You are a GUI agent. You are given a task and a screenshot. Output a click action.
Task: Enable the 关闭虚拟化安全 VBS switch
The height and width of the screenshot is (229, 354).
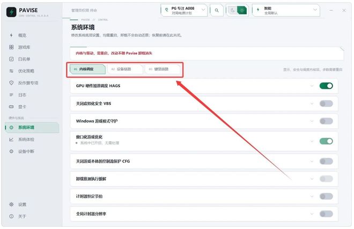(x=326, y=104)
